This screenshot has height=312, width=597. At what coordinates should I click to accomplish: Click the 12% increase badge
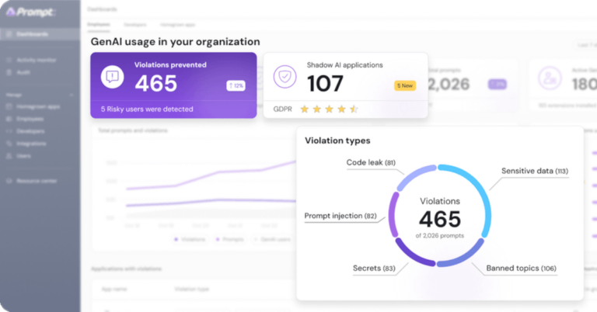tap(236, 85)
